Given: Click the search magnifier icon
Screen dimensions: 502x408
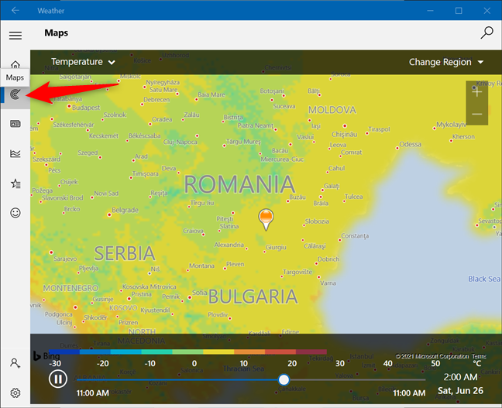Looking at the screenshot, I should click(487, 33).
